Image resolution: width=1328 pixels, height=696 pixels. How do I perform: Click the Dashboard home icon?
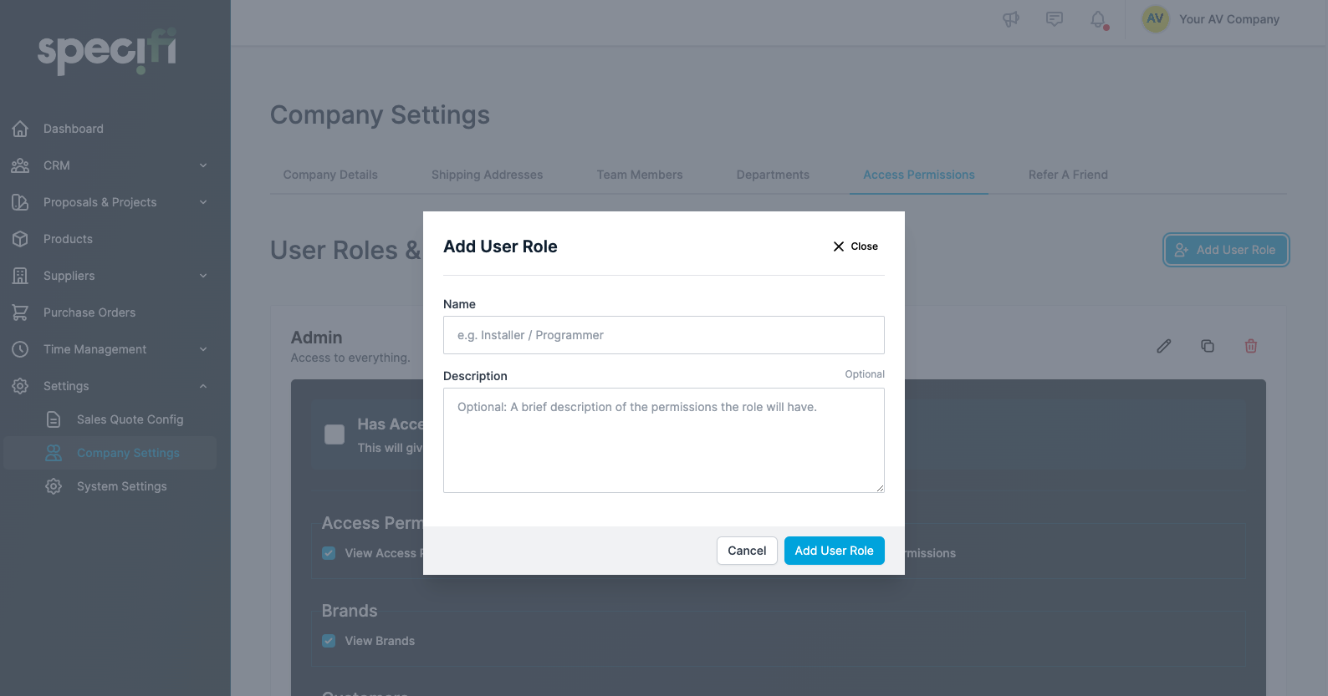click(20, 129)
